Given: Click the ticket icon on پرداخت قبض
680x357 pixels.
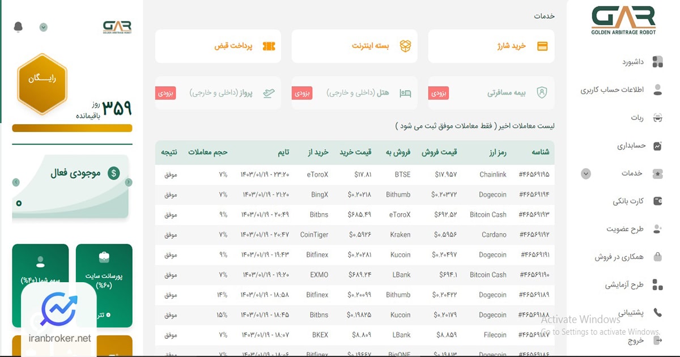Looking at the screenshot, I should 269,46.
